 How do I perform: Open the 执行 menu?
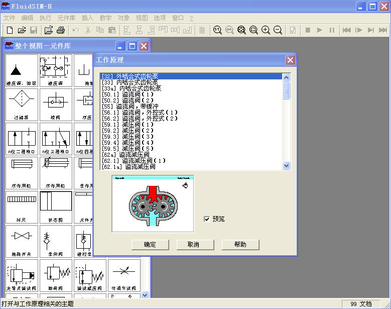45,18
